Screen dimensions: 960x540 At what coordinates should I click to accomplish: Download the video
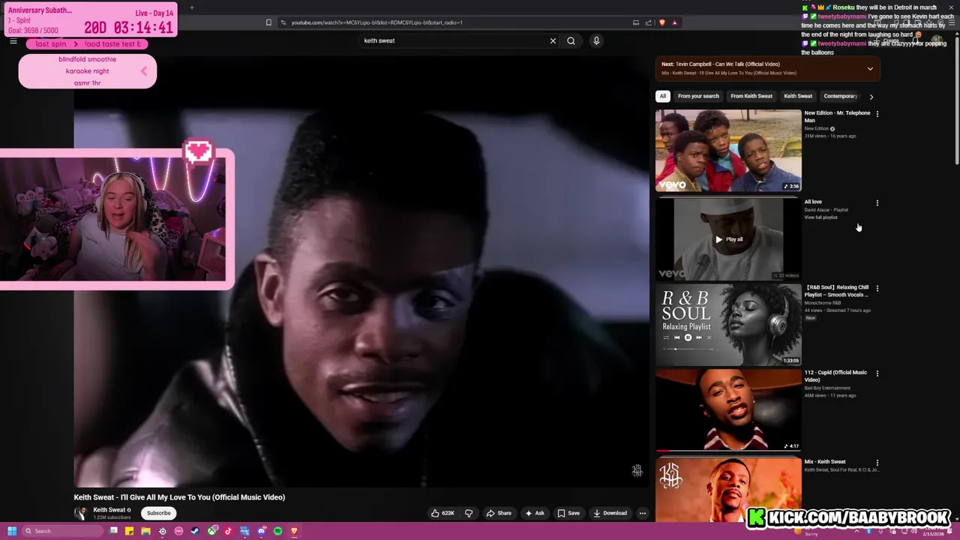tap(610, 513)
